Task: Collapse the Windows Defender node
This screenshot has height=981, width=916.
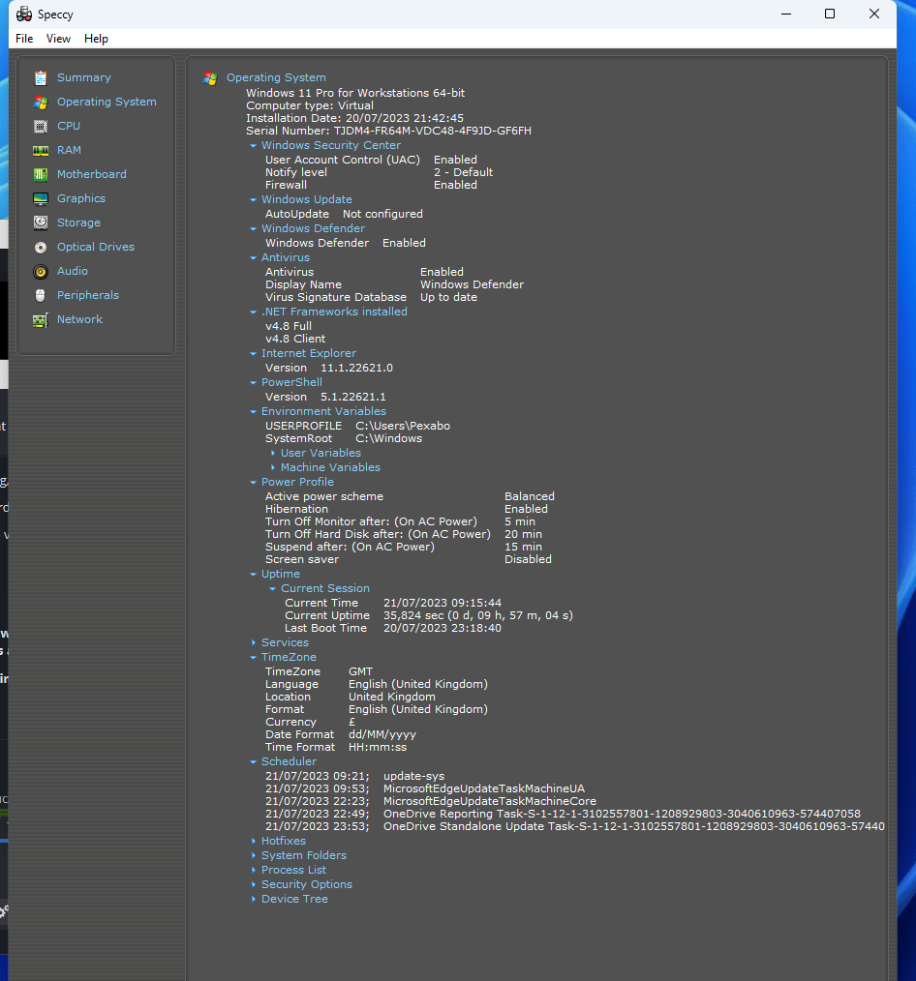Action: tap(253, 229)
